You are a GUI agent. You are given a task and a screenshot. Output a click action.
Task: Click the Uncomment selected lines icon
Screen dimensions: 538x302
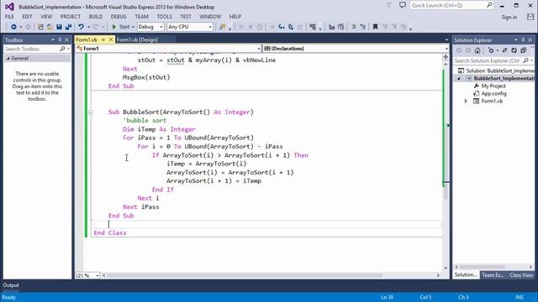[x=362, y=27]
